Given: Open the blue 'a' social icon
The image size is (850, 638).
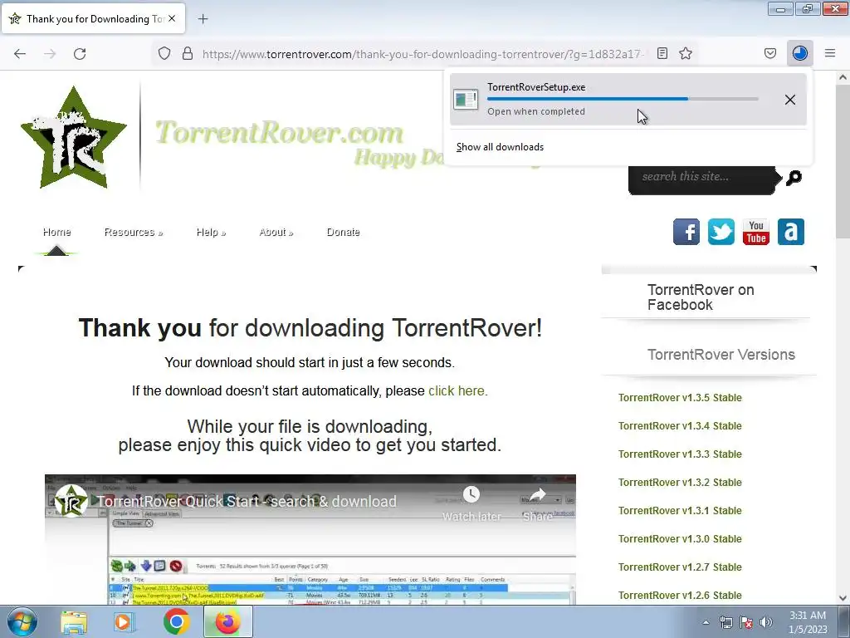Looking at the screenshot, I should click(791, 233).
